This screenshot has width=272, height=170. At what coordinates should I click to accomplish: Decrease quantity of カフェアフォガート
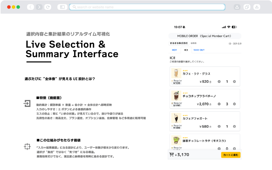219,127
